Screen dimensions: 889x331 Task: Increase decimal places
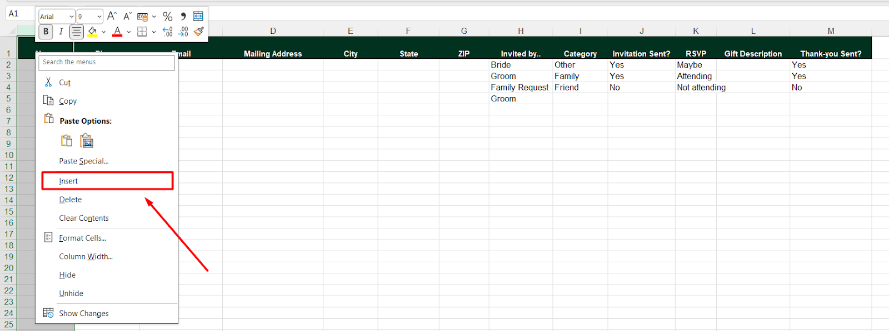167,32
